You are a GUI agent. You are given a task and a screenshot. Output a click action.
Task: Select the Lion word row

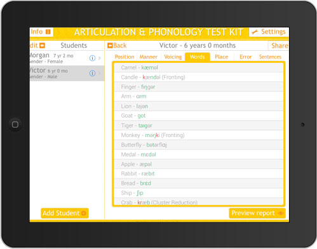tap(199, 106)
